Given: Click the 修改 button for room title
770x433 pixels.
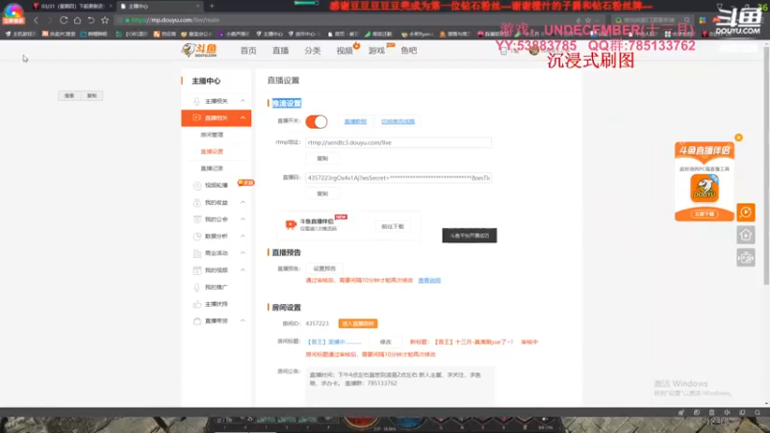Looking at the screenshot, I should click(x=386, y=342).
